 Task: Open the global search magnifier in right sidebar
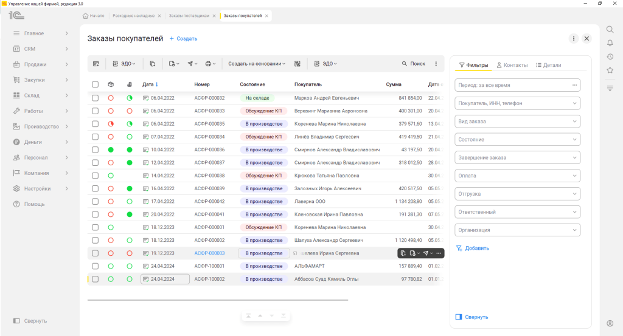point(610,29)
